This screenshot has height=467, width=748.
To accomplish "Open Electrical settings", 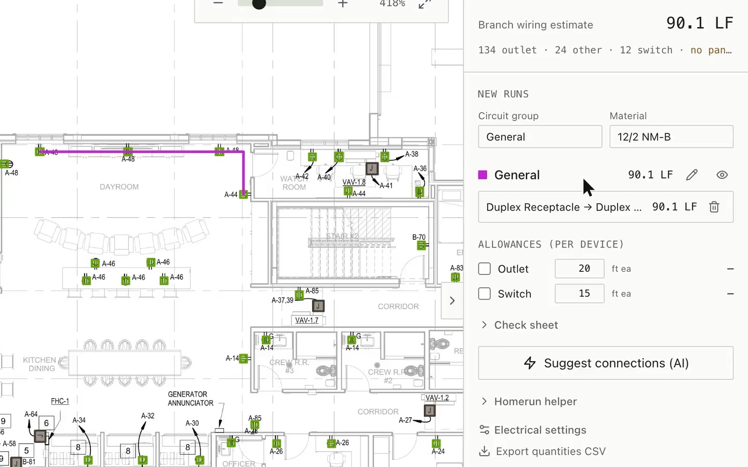I will coord(532,430).
